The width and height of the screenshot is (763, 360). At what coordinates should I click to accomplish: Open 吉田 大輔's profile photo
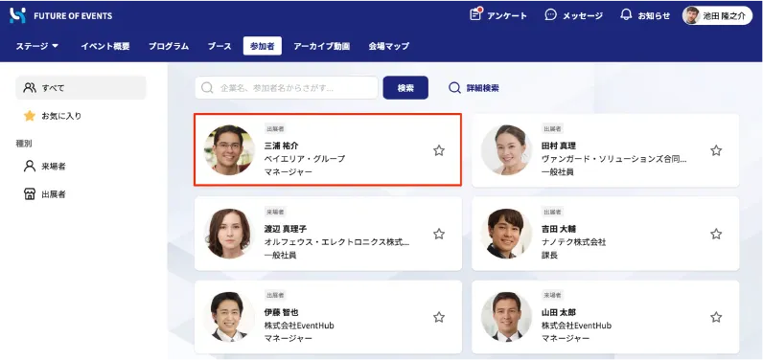coord(506,234)
